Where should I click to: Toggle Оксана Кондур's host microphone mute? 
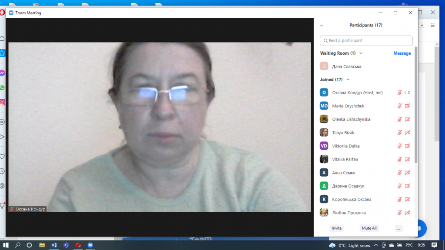[399, 92]
